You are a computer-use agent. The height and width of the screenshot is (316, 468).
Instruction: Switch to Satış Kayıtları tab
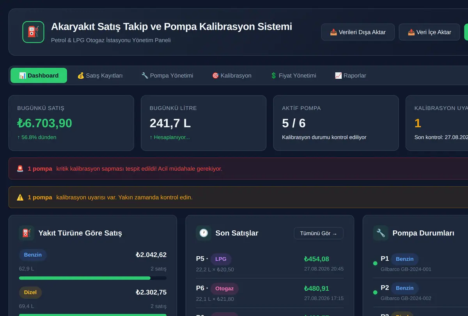(x=100, y=76)
